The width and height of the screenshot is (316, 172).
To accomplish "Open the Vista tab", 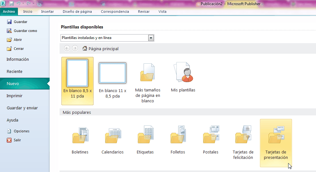I will click(162, 12).
